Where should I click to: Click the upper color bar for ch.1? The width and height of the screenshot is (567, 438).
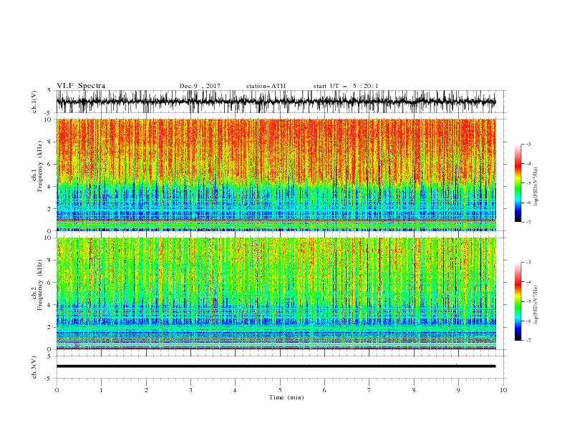coord(518,183)
